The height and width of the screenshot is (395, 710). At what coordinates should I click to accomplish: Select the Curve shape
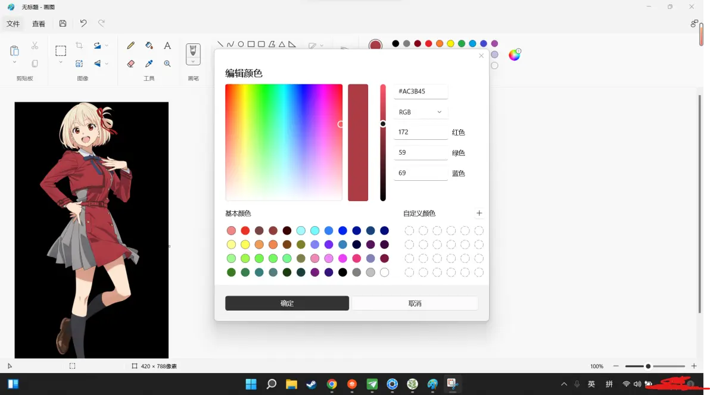click(x=231, y=45)
